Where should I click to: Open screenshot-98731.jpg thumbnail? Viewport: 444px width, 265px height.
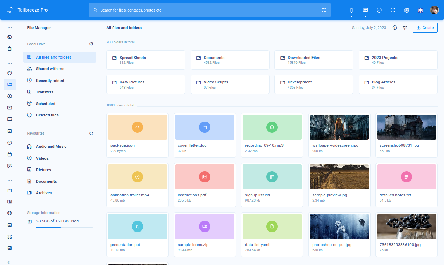[407, 127]
